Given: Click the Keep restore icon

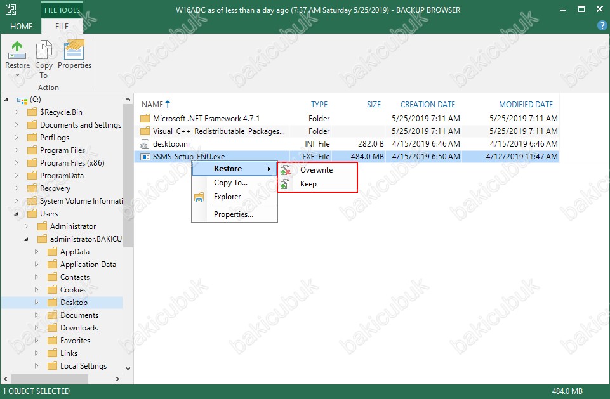Looking at the screenshot, I should click(285, 184).
